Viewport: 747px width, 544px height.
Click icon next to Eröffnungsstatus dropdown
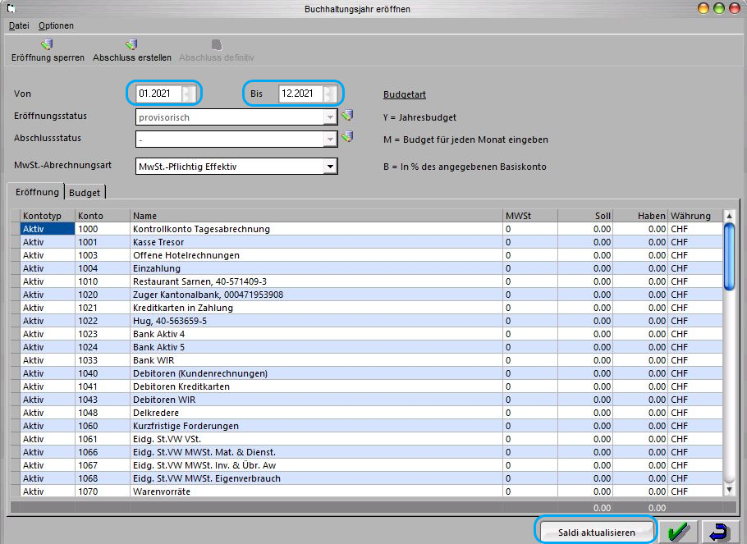[348, 115]
